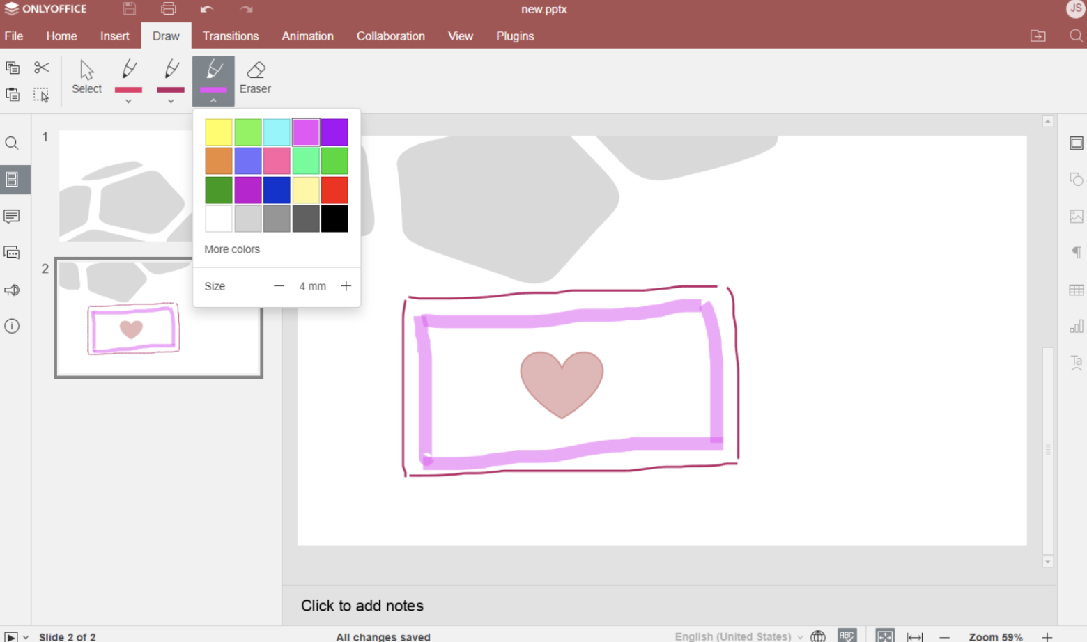Image resolution: width=1087 pixels, height=642 pixels.
Task: Open language dropdown English (United States)
Action: (x=739, y=636)
